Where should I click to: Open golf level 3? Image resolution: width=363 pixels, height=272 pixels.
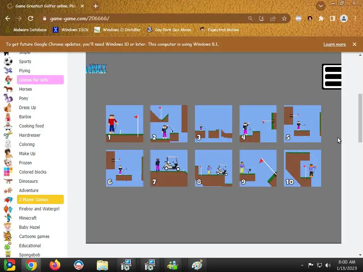point(213,124)
